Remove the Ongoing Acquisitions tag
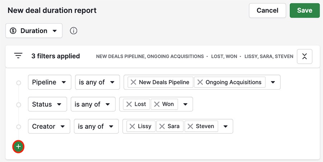The width and height of the screenshot is (323, 162). pyautogui.click(x=200, y=82)
